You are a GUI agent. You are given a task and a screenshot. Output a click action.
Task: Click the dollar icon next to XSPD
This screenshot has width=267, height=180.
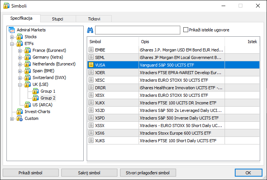tap(91, 118)
